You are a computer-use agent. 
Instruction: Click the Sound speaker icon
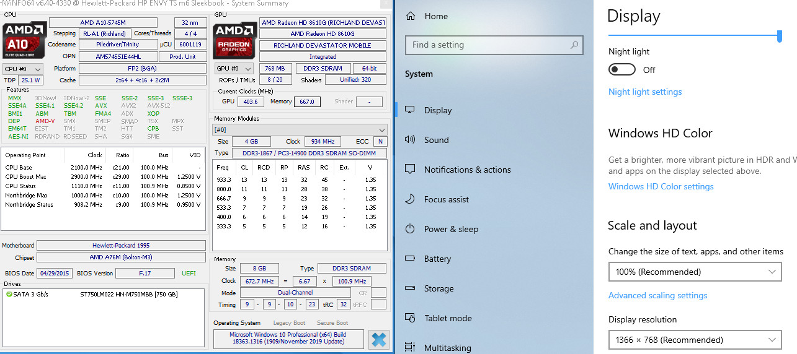[409, 140]
